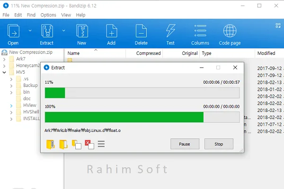Click the current file 100% progress bar
This screenshot has height=189, width=284.
(x=142, y=117)
